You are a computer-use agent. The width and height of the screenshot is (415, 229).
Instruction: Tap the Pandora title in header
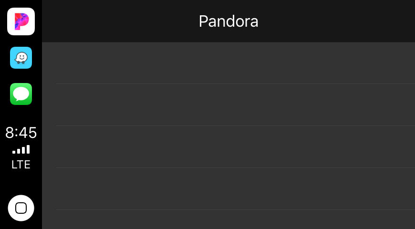pyautogui.click(x=228, y=21)
